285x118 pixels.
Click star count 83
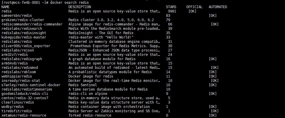[x=168, y=16]
